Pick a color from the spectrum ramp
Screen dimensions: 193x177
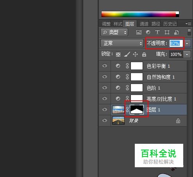pyautogui.click(x=138, y=14)
